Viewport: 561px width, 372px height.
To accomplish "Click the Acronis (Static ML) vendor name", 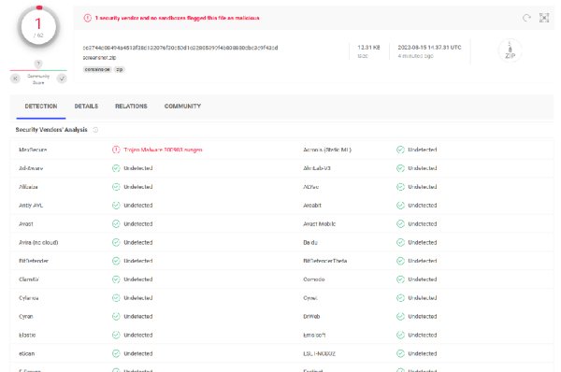I will tap(327, 150).
